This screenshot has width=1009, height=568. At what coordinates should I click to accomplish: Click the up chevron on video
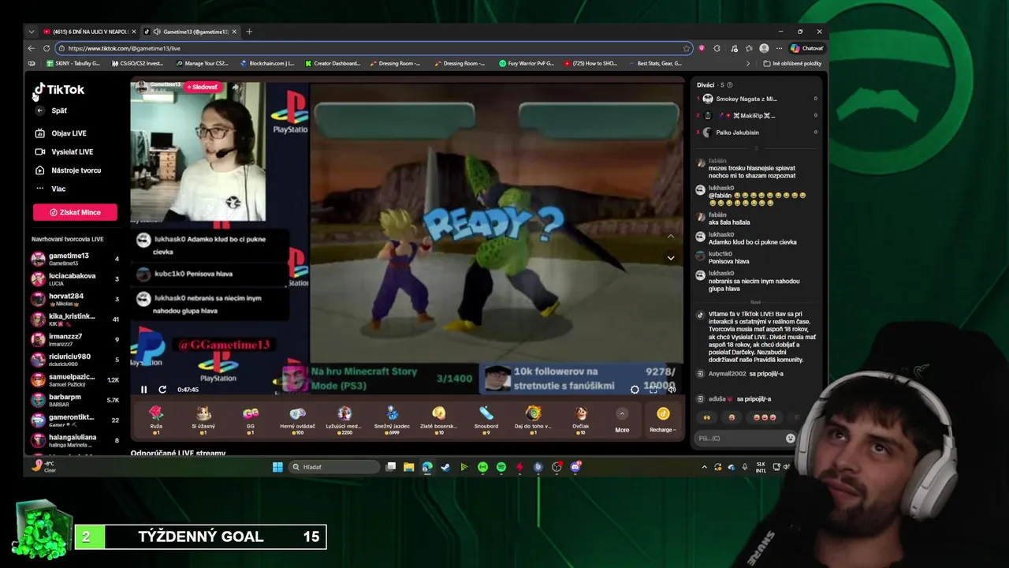[x=671, y=236]
